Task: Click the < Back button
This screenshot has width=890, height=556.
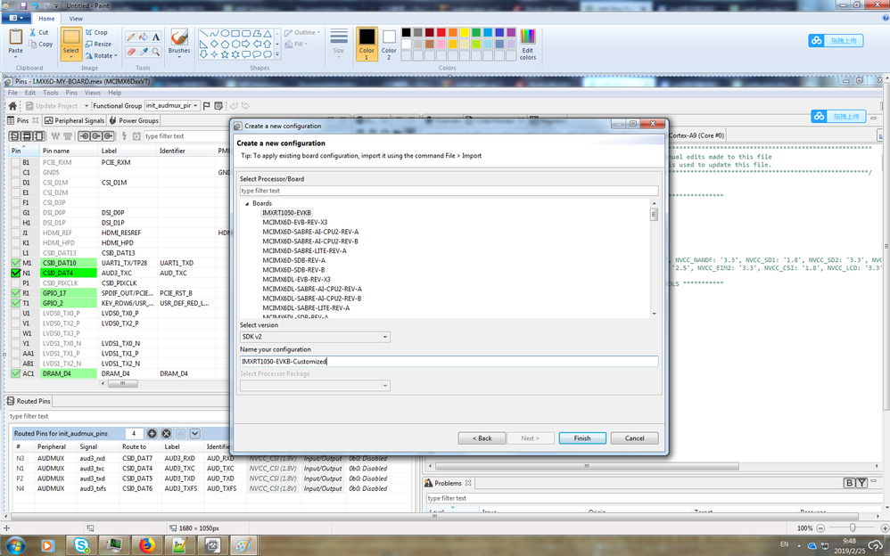Action: pyautogui.click(x=482, y=438)
